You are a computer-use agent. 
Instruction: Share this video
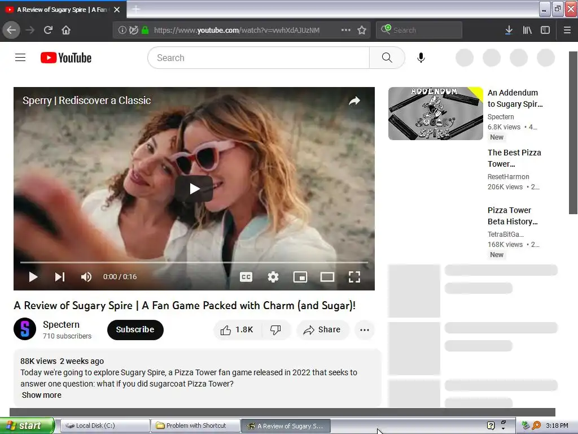click(322, 329)
